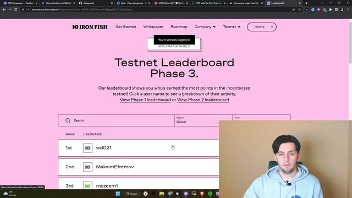This screenshot has width=352, height=198.
Task: Open the Windows Start menu
Action: 118,194
